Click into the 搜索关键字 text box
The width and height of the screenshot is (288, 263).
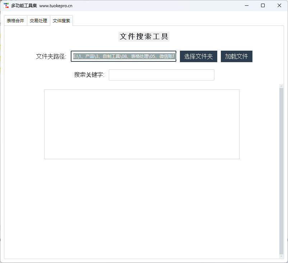(162, 75)
